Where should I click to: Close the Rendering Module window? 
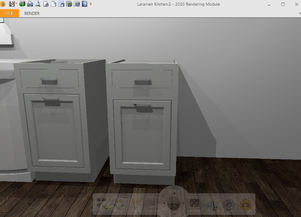click(297, 4)
